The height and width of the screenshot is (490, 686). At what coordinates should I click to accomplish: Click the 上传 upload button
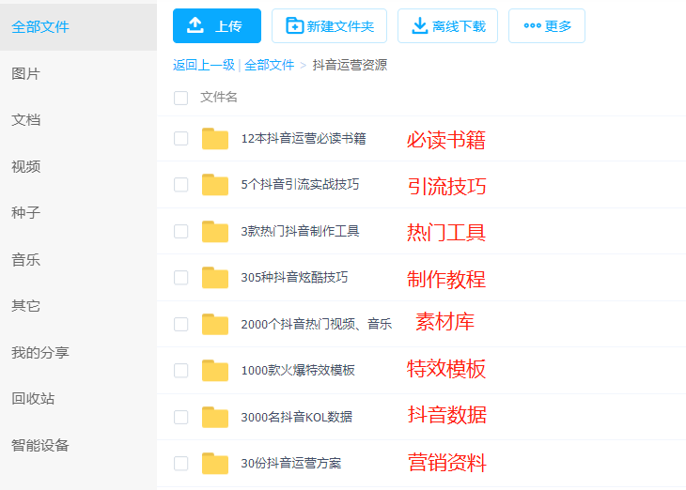[x=217, y=25]
